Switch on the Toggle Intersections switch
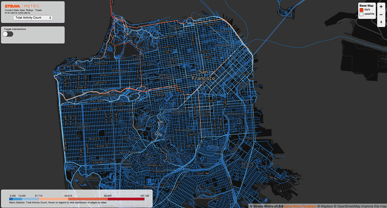Viewport: 387px width, 208px height. (x=8, y=34)
